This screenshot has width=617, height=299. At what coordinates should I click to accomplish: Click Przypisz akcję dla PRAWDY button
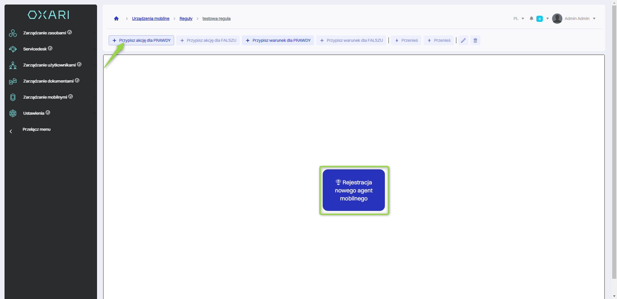click(x=141, y=40)
